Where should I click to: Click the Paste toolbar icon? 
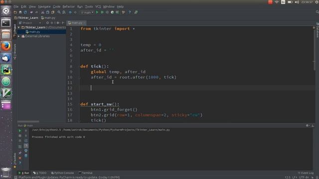tap(53, 12)
